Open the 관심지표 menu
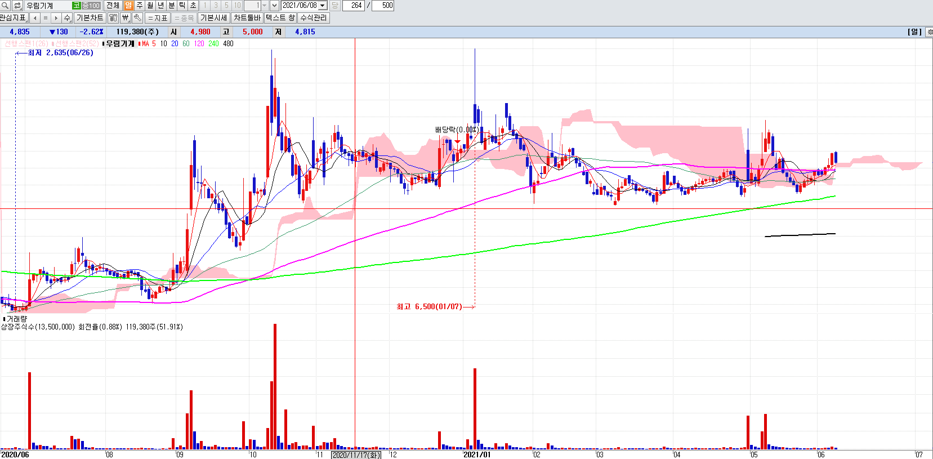Viewport: 933px width, 459px height. click(x=14, y=18)
